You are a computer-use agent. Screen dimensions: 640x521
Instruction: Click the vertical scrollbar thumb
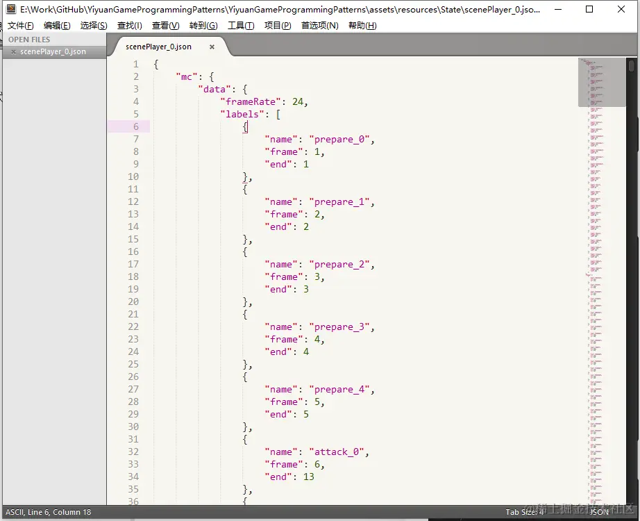[x=632, y=65]
